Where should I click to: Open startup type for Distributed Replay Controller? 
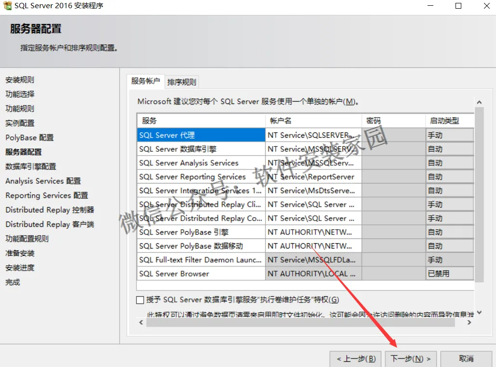point(450,219)
